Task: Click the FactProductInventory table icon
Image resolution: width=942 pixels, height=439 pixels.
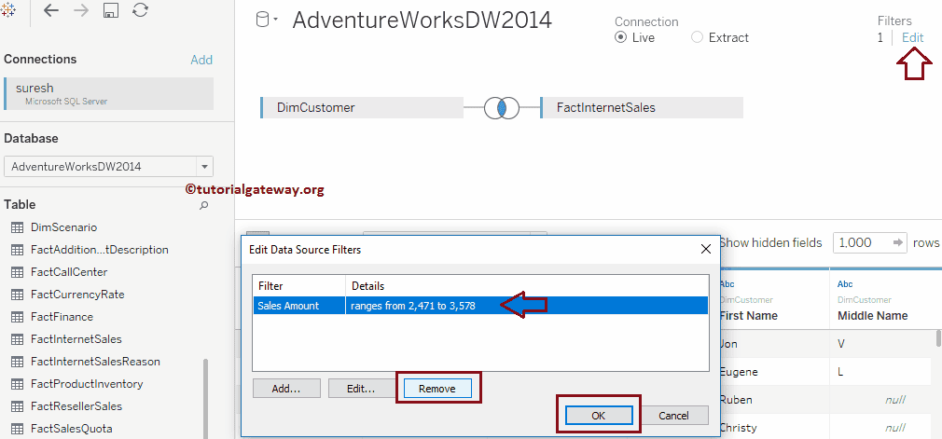Action: coord(17,384)
